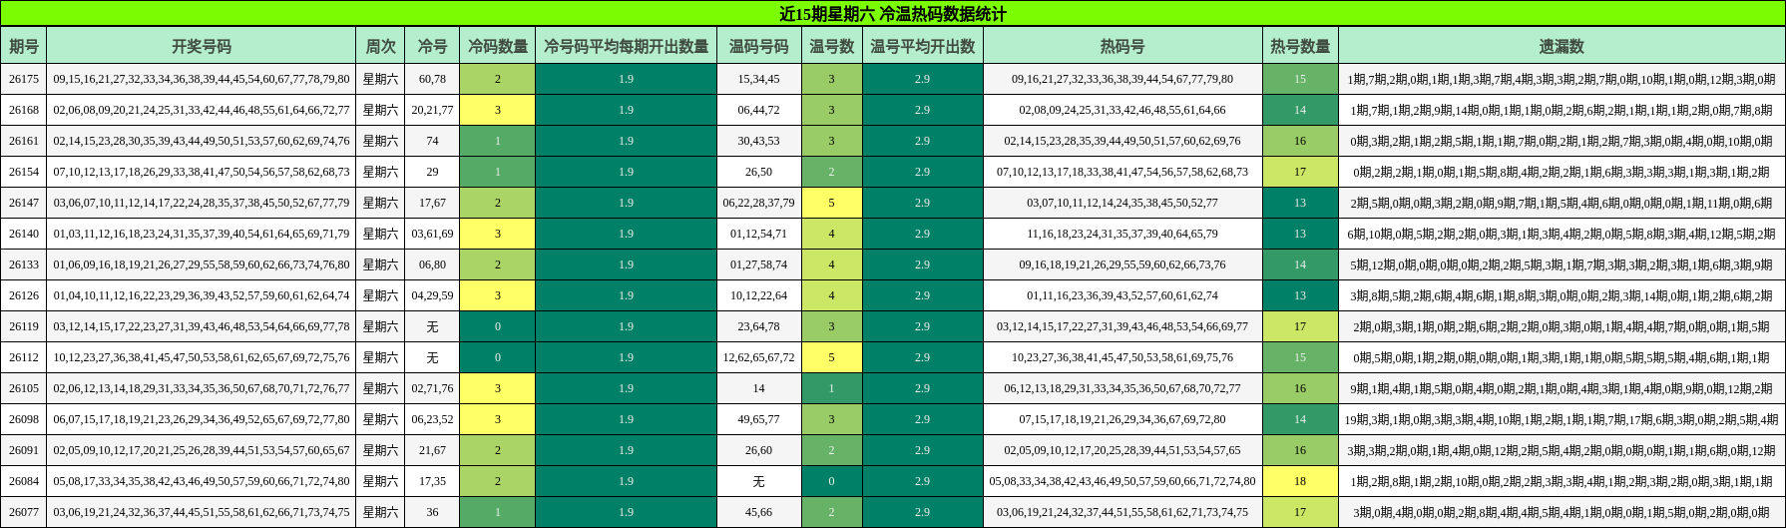This screenshot has width=1786, height=528.
Task: Select the 2.9 cell in row 26133
Action: coord(922,264)
